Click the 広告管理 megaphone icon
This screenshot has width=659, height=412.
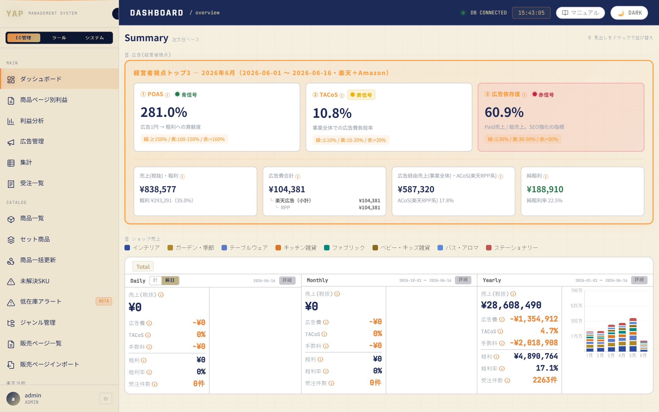pos(11,142)
